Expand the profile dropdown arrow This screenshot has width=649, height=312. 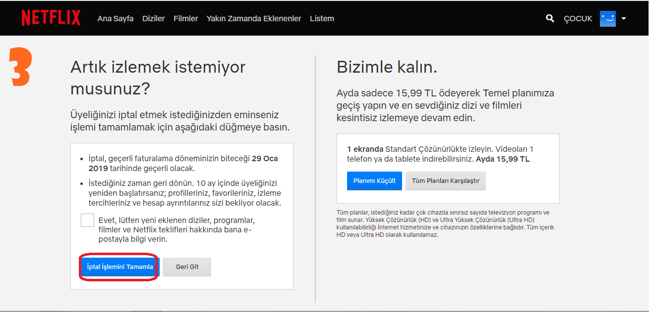click(x=624, y=18)
